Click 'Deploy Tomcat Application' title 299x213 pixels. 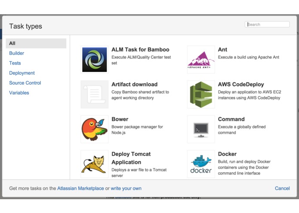[131, 158]
